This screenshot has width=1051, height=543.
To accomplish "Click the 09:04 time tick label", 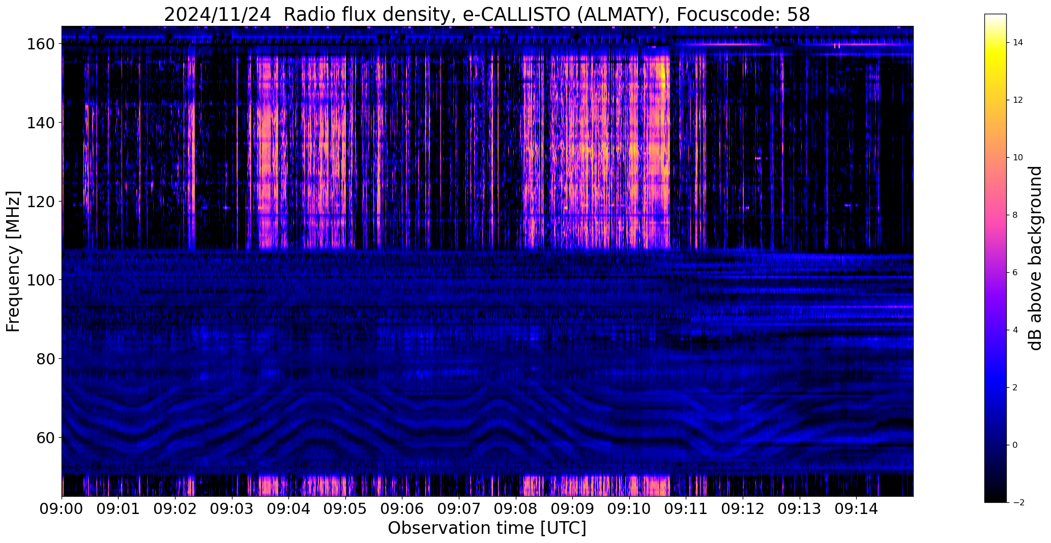I will point(289,508).
